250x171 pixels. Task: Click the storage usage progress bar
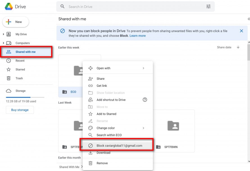point(25,97)
